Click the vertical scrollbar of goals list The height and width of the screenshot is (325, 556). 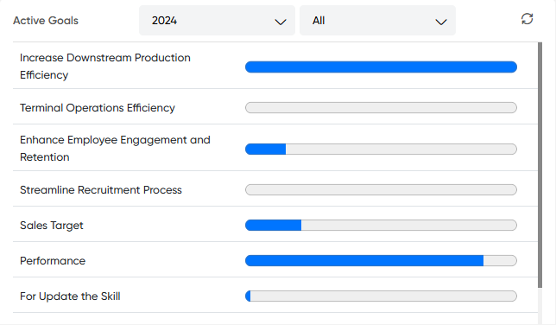pyautogui.click(x=540, y=165)
